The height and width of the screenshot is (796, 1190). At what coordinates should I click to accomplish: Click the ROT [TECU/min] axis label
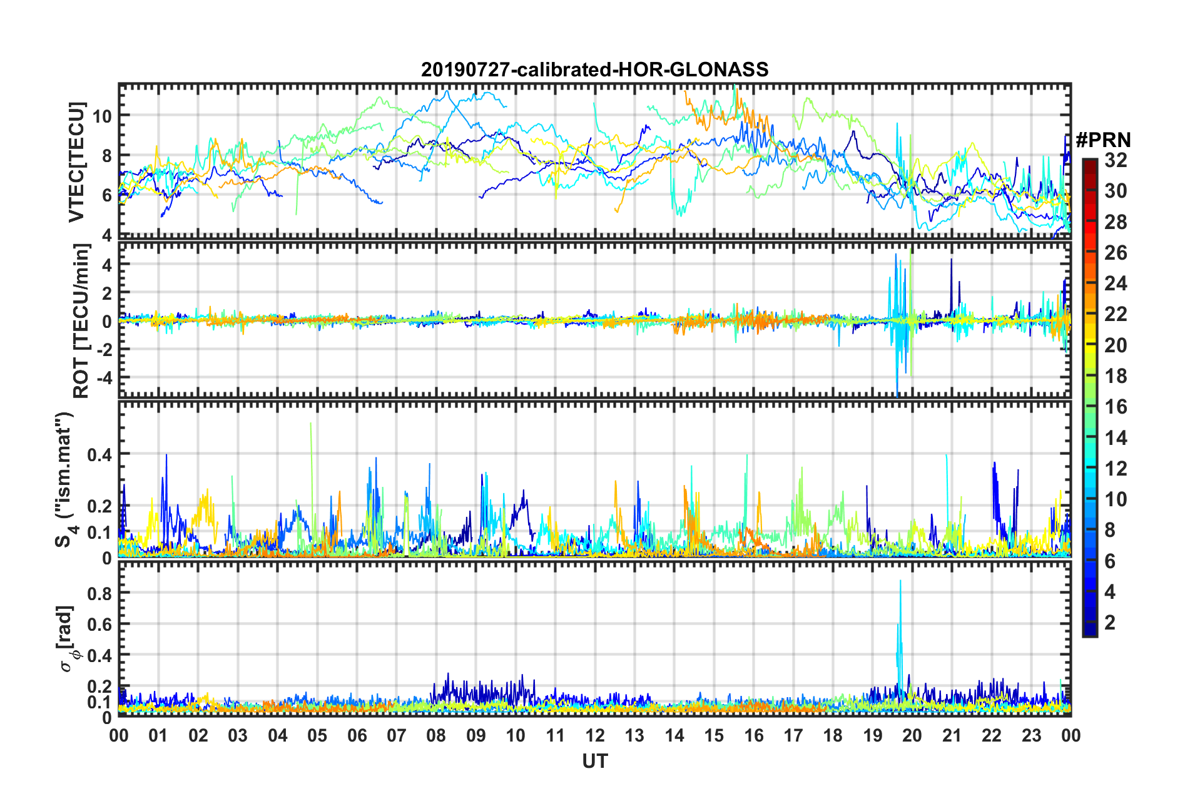(81, 321)
